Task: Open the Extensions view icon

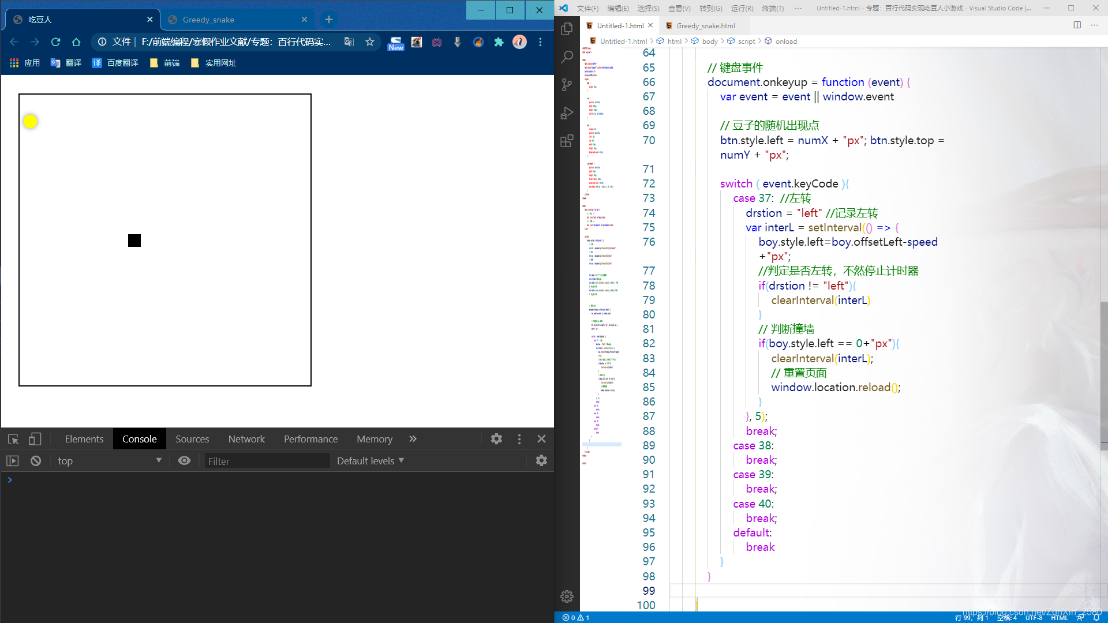Action: point(567,141)
